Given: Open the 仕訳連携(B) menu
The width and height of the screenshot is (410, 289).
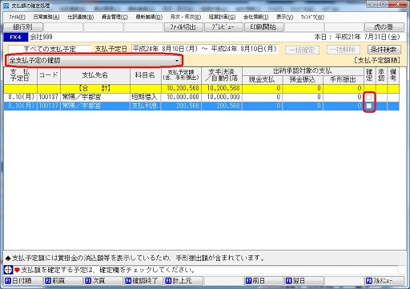Looking at the screenshot, I should click(80, 17).
